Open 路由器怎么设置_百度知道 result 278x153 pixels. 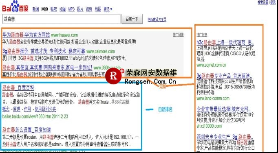pos(27,130)
